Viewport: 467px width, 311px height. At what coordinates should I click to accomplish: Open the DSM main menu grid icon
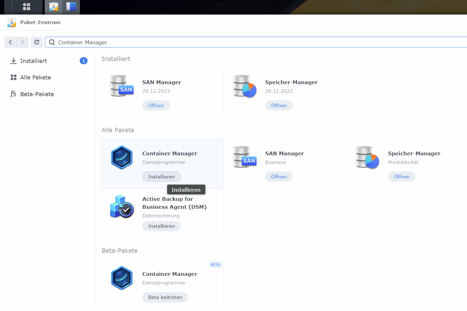[27, 6]
